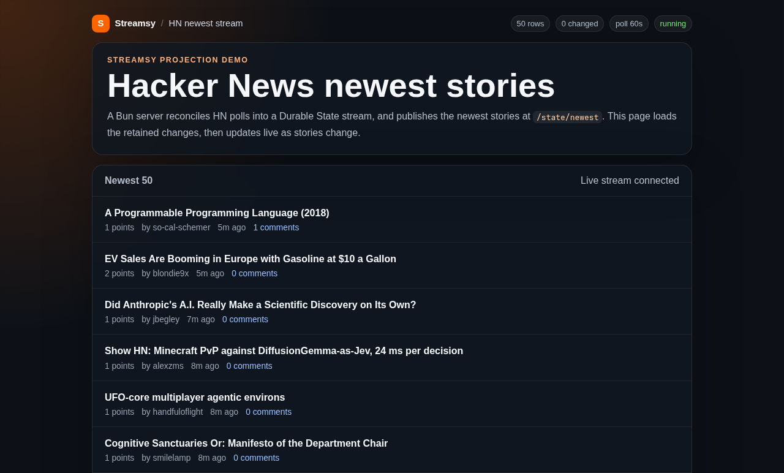
Task: Click author so-cal-schemer
Action: tap(176, 227)
